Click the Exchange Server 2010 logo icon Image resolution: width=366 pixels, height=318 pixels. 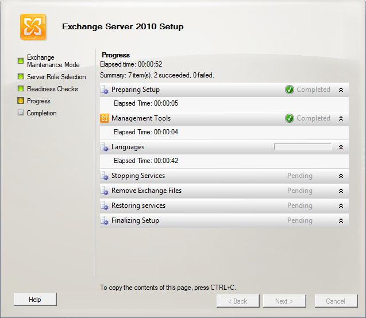pyautogui.click(x=33, y=26)
